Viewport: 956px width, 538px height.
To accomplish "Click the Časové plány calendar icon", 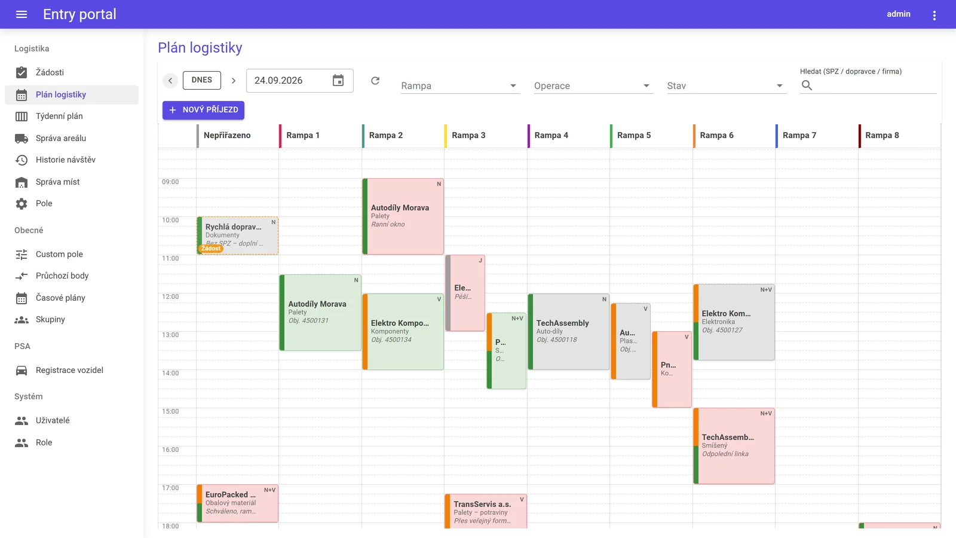I will coord(22,298).
